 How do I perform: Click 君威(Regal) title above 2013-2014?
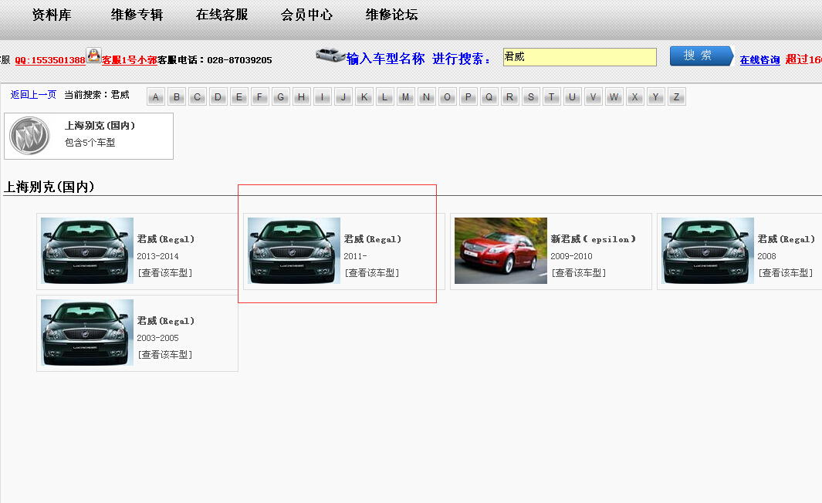(x=166, y=239)
